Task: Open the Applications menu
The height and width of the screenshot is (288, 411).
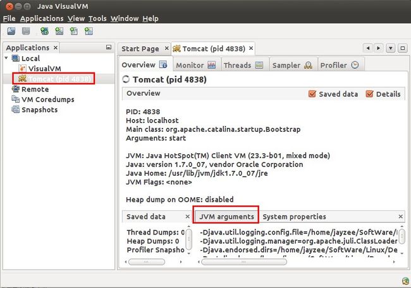Action: point(42,18)
